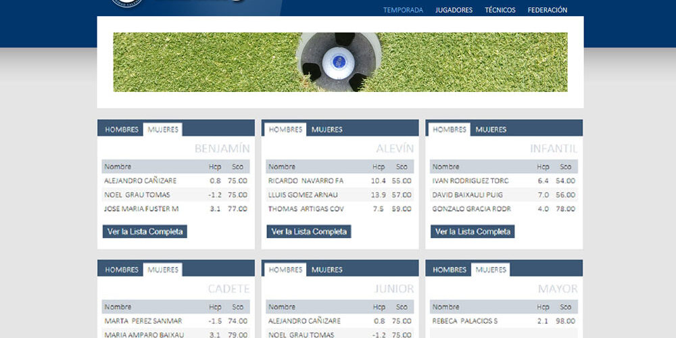Viewport: 676px width, 338px height.
Task: Click ALEJANDRO CAÑIZARE in Benjamín table
Action: 140,180
